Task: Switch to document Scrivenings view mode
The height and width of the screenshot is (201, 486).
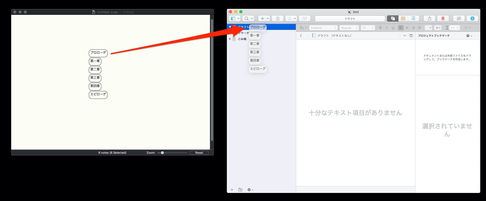Action: pos(393,18)
